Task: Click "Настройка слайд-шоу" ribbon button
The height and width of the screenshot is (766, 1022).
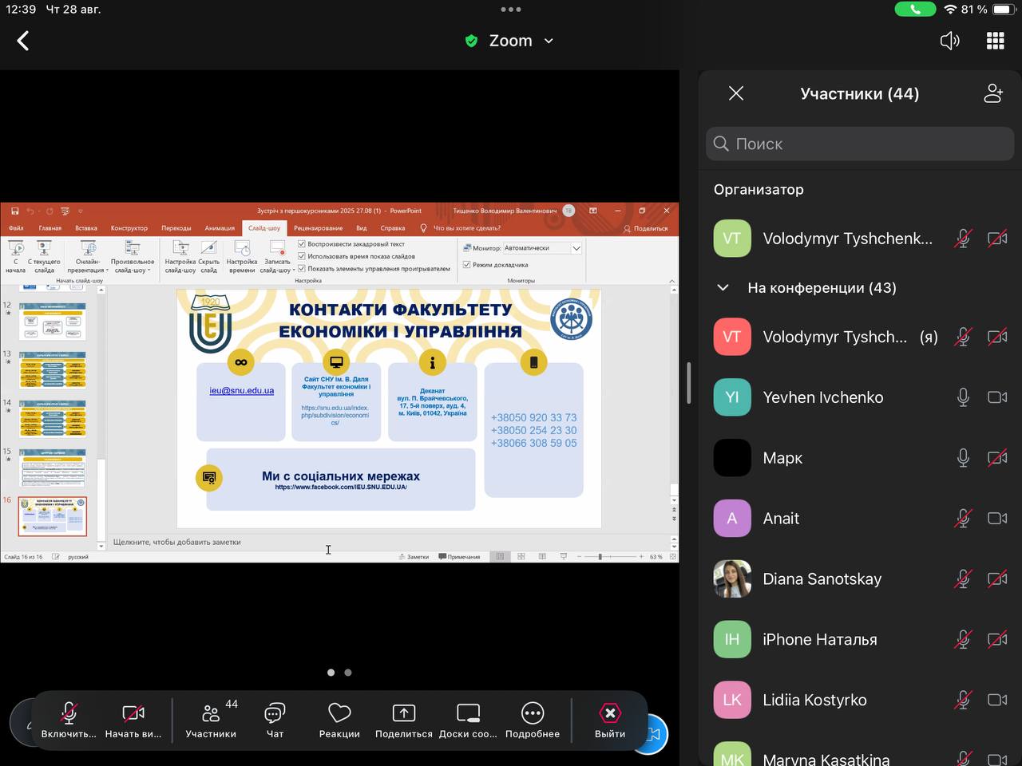Action: click(180, 257)
